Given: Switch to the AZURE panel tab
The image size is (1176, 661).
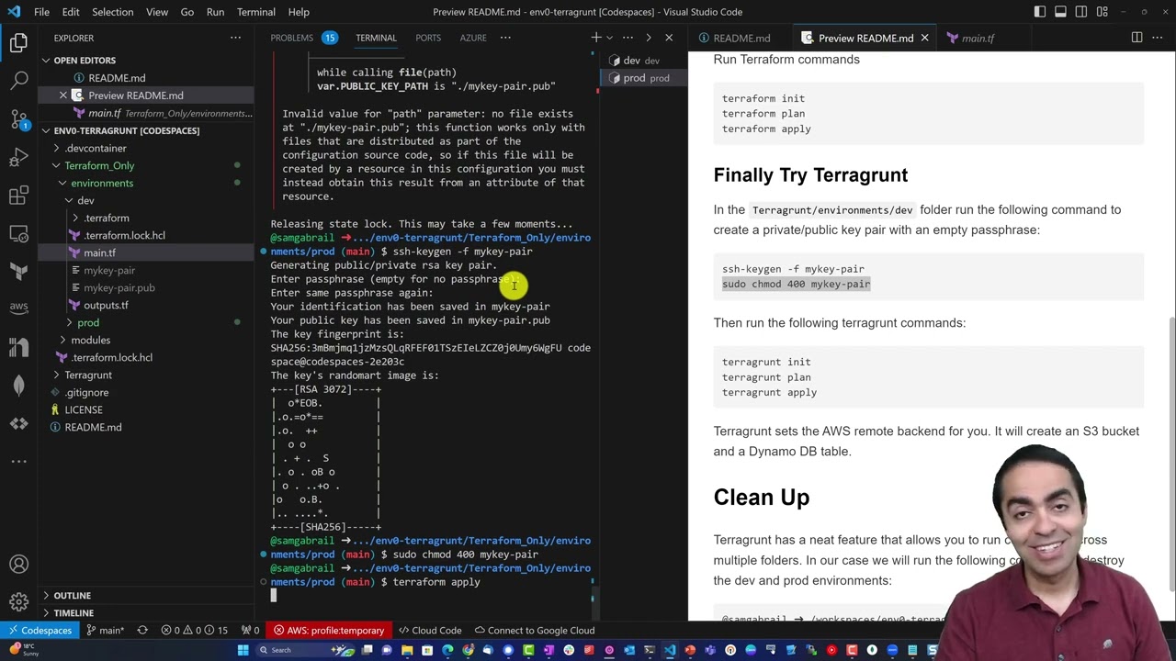Looking at the screenshot, I should pyautogui.click(x=473, y=38).
